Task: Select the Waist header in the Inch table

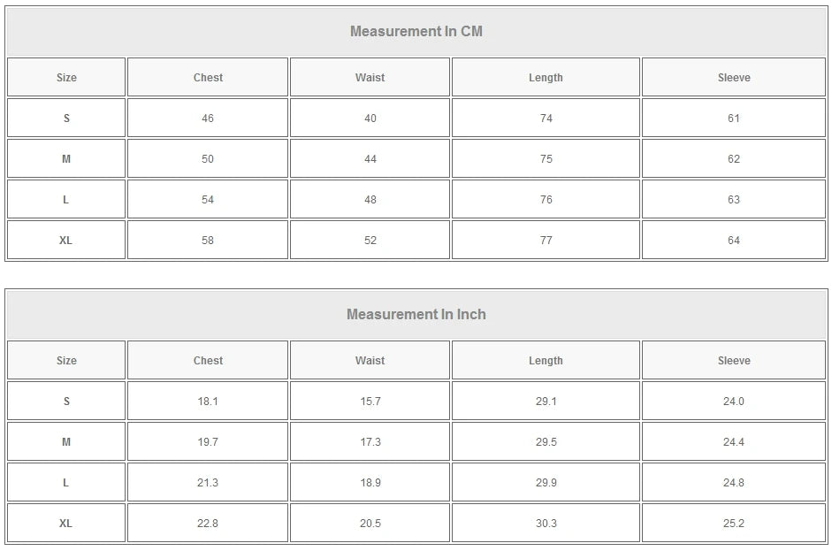Action: tap(370, 361)
